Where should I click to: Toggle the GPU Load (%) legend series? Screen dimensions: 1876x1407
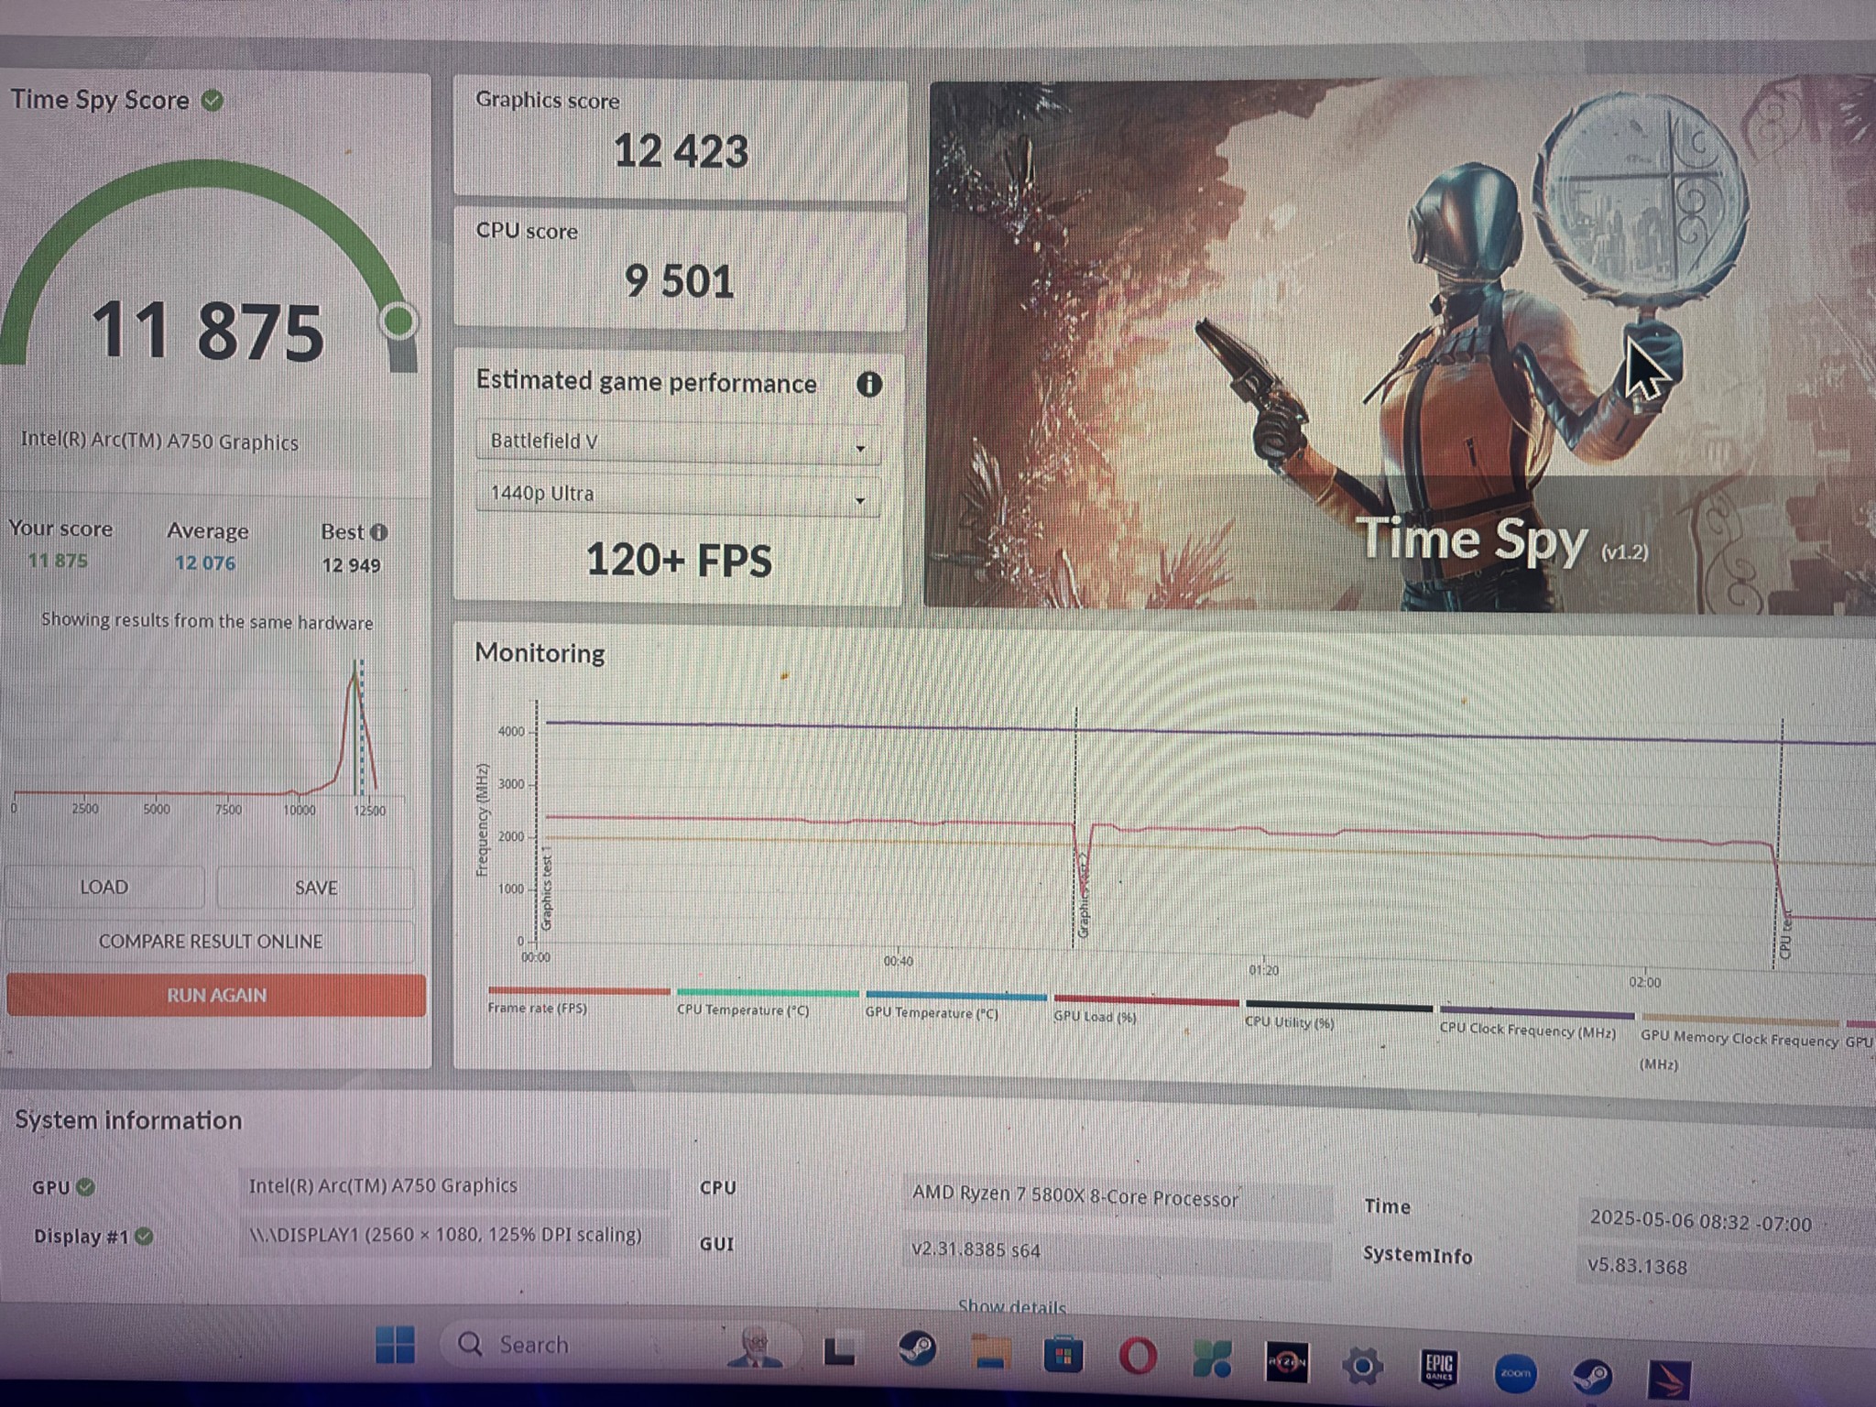coord(1145,1009)
